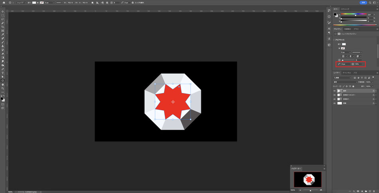The image size is (379, 193).
Task: Switch to the スウォッチ tab
Action: point(345,9)
